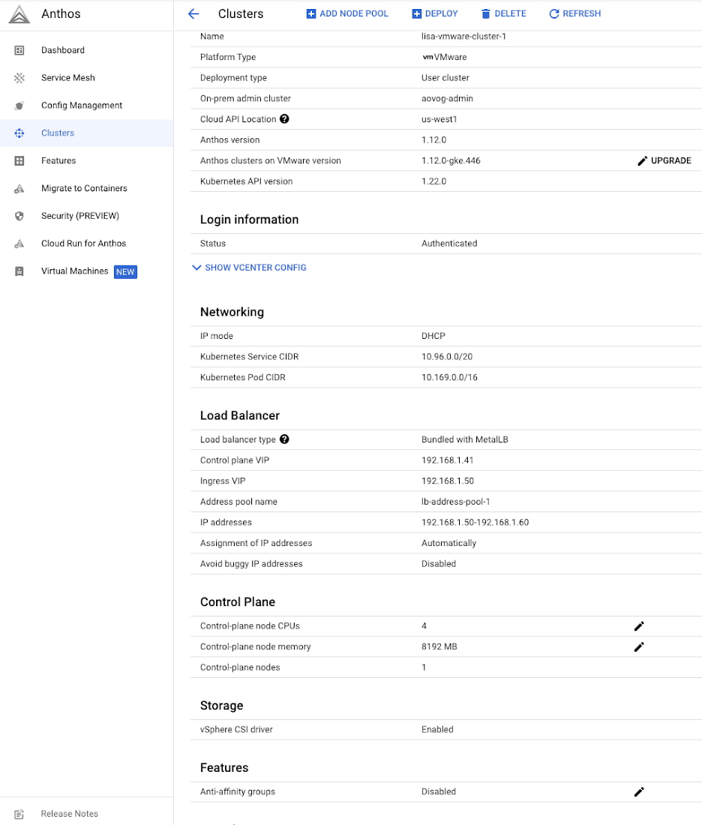Click the VMware platform type value
This screenshot has width=702, height=825.
[445, 57]
